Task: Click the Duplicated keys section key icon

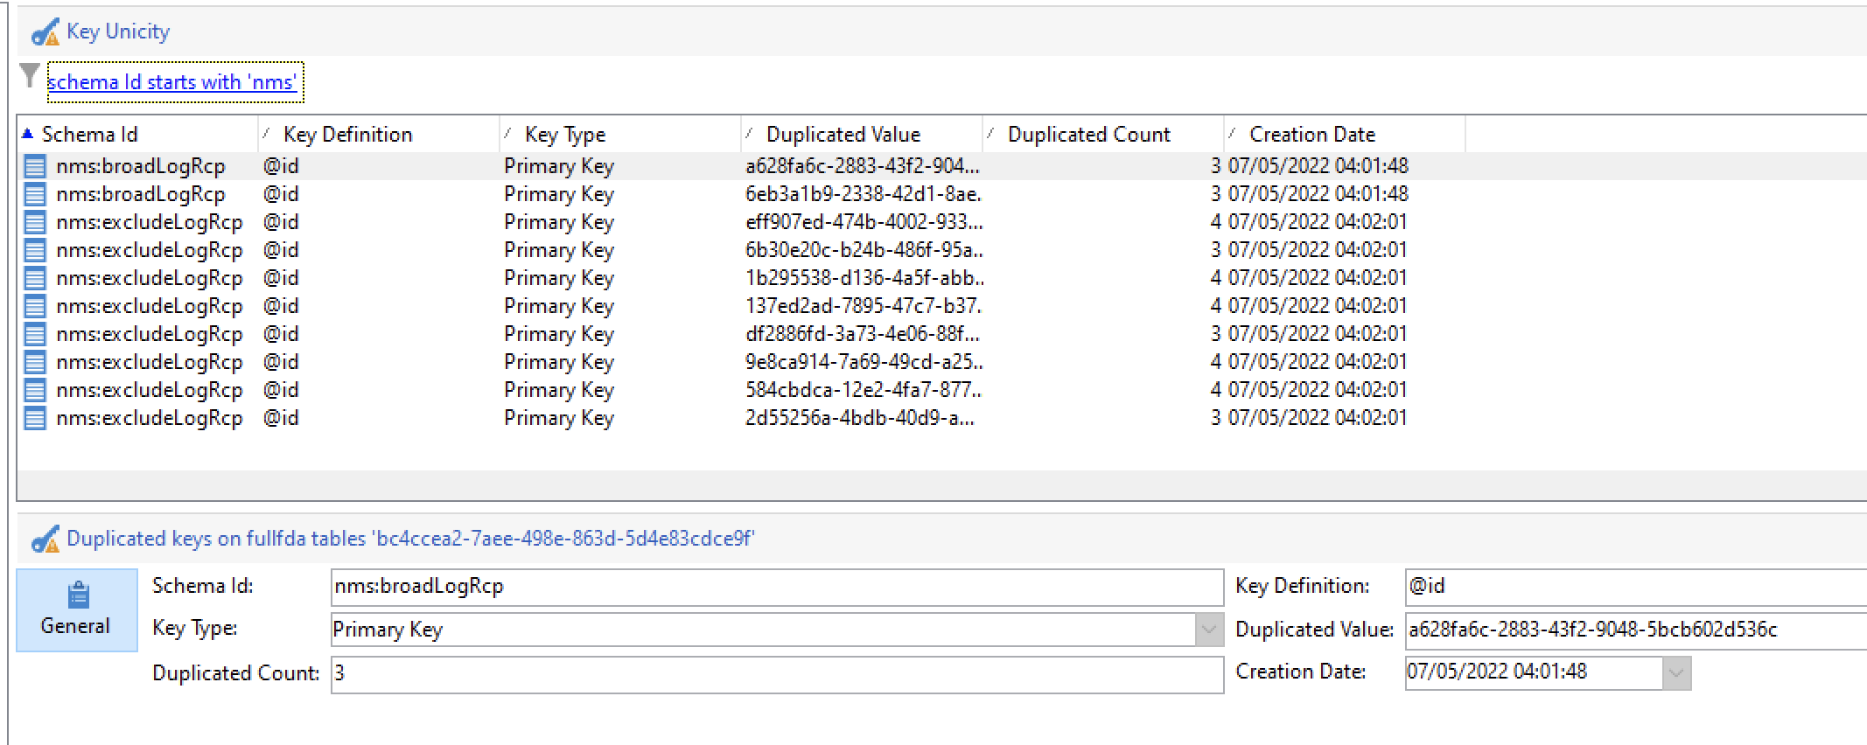Action: [x=45, y=540]
